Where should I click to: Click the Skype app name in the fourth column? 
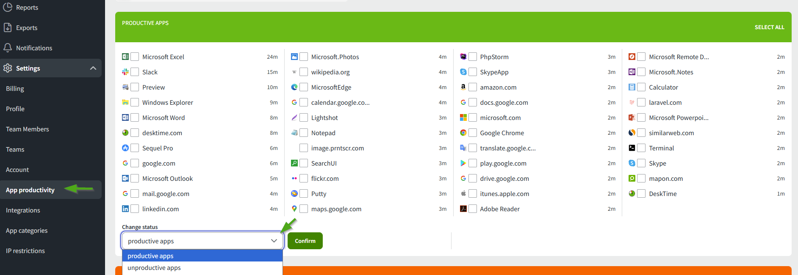[657, 163]
